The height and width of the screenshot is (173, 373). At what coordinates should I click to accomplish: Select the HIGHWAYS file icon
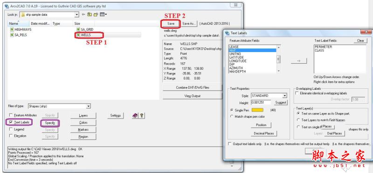coord(12,29)
